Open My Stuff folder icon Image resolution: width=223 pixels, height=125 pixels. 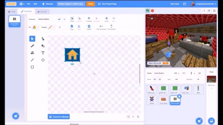185,4
